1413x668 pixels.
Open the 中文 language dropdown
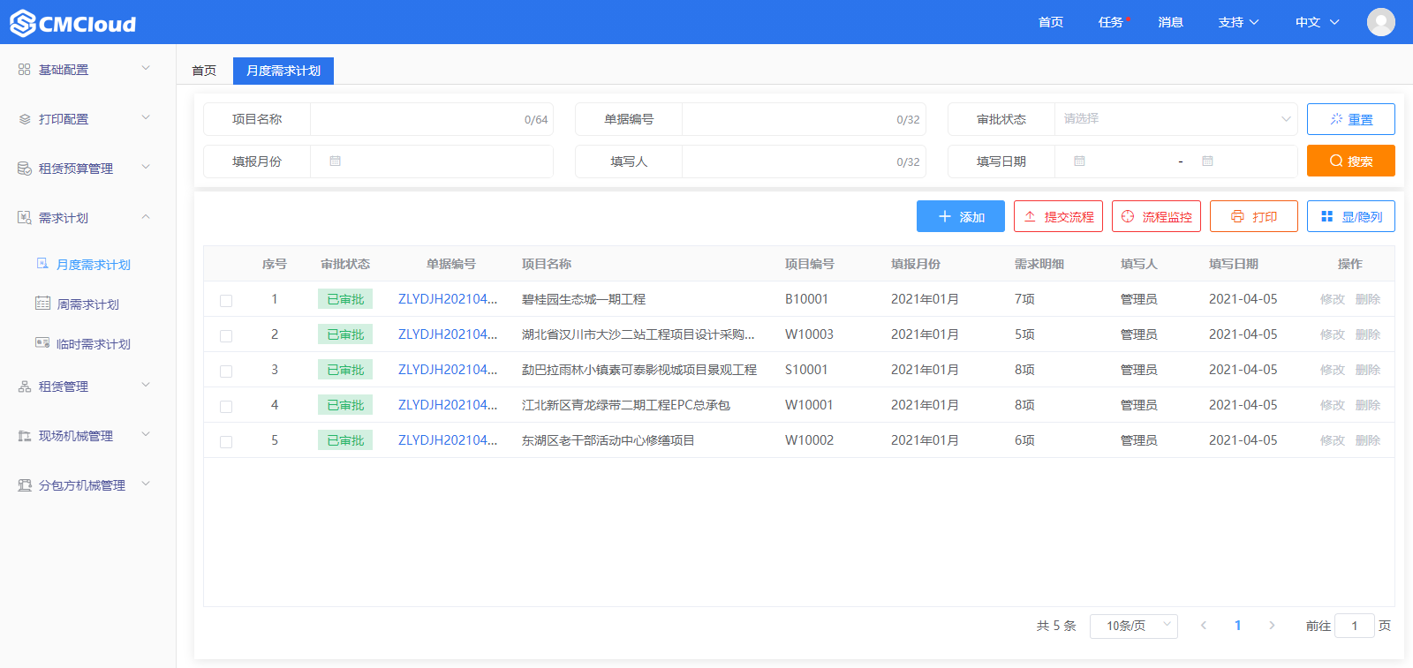1317,22
